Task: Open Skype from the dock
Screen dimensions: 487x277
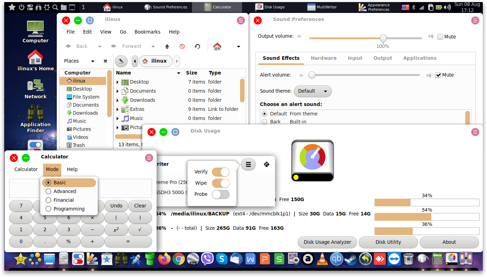Action: click(x=221, y=259)
